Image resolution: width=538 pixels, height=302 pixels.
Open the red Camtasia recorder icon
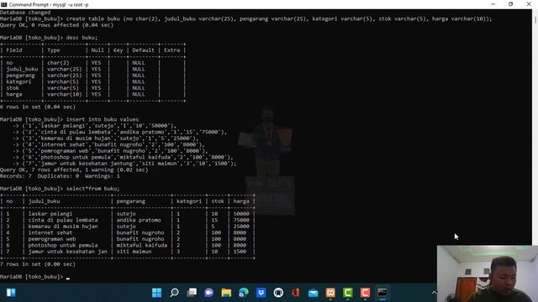(x=365, y=293)
